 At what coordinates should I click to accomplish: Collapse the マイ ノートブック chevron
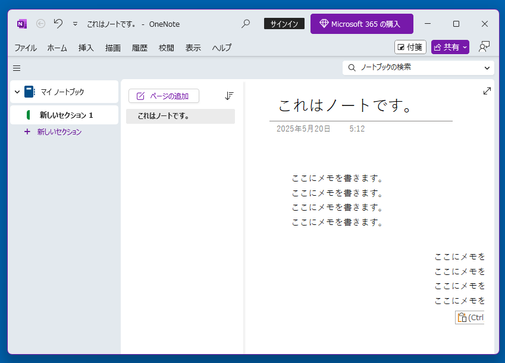[x=17, y=92]
